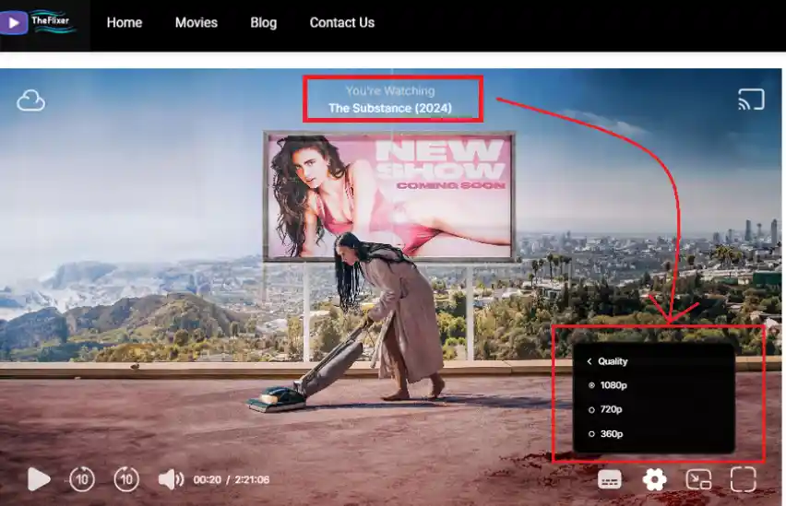Screen dimensions: 786x506
Task: Select 720p quality
Action: tap(605, 409)
